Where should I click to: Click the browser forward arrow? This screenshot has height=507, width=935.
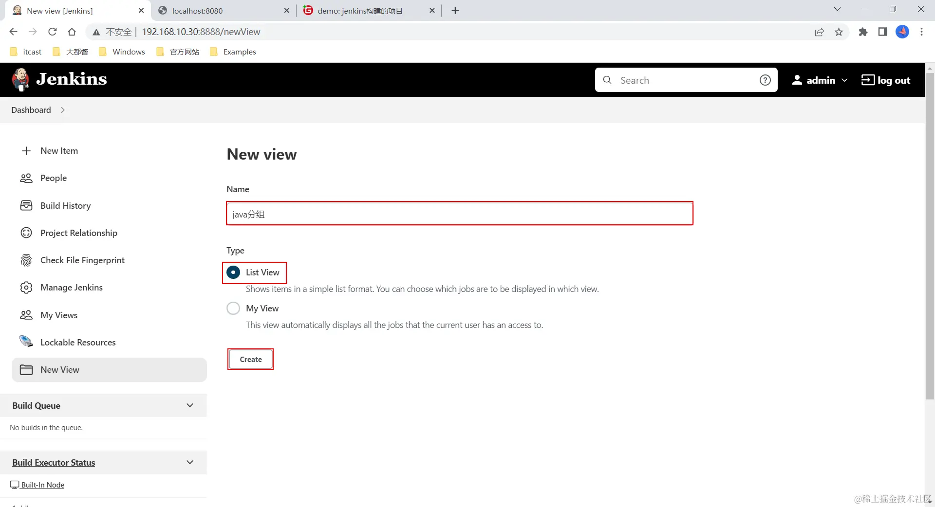tap(33, 32)
